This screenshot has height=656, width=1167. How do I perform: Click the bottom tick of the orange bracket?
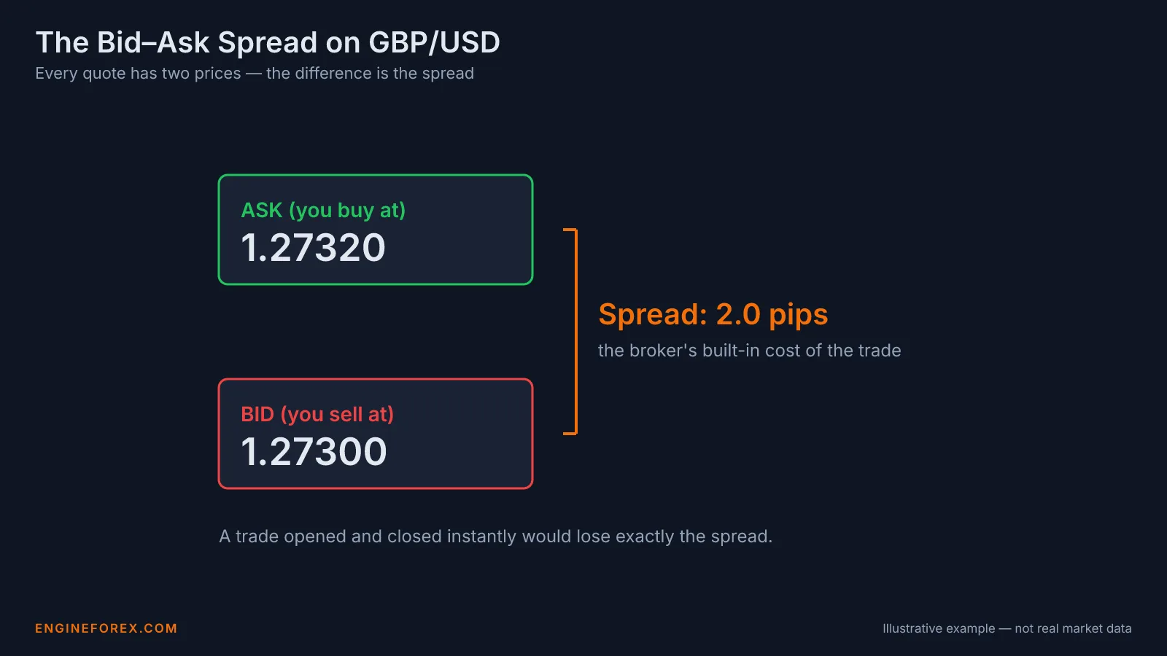[570, 434]
